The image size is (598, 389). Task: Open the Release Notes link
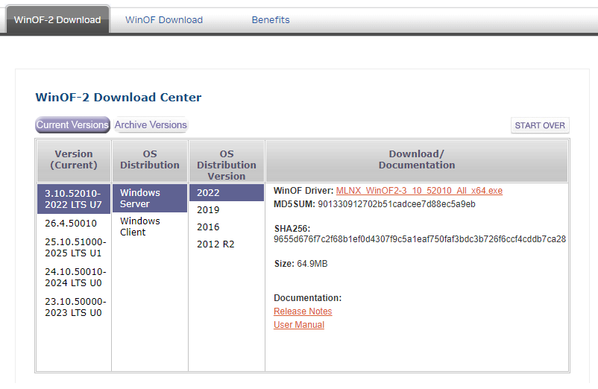(303, 311)
